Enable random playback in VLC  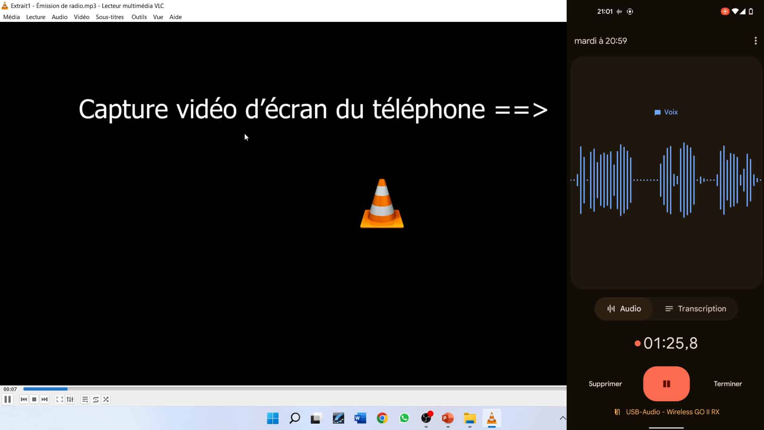point(106,399)
